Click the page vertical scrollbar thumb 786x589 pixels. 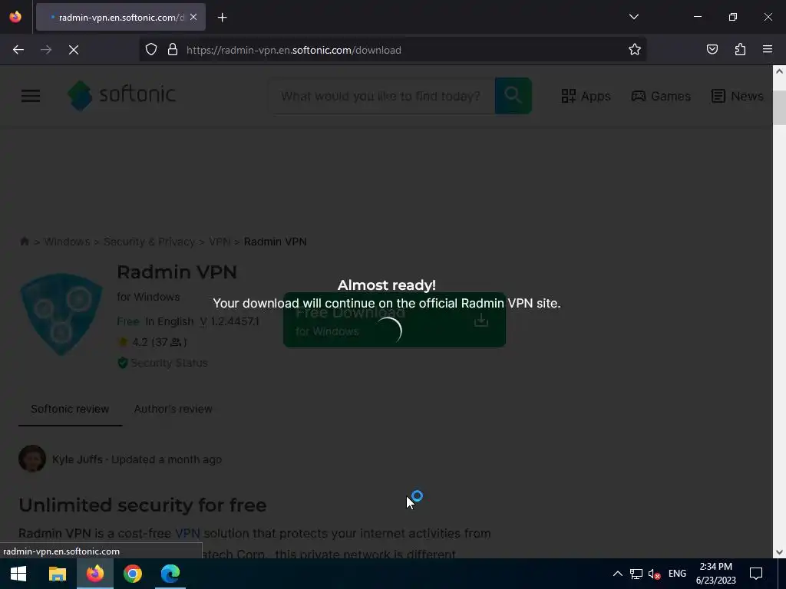point(779,107)
